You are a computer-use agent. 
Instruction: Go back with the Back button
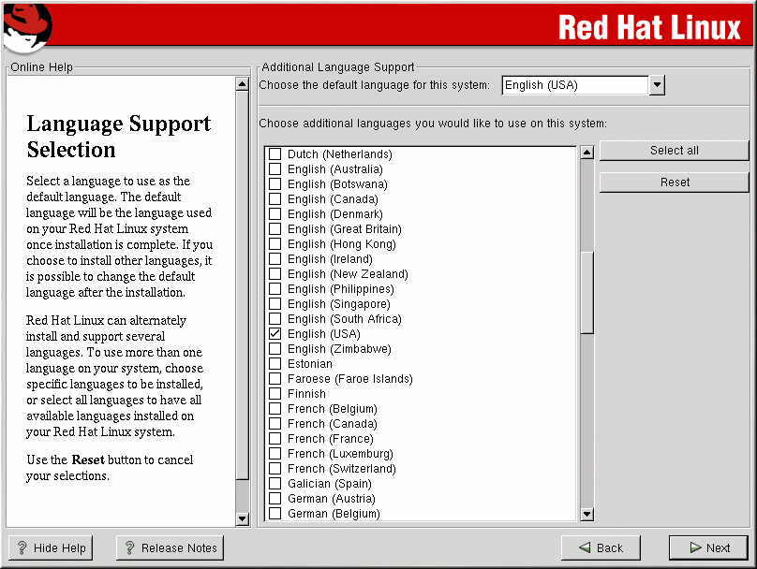600,548
